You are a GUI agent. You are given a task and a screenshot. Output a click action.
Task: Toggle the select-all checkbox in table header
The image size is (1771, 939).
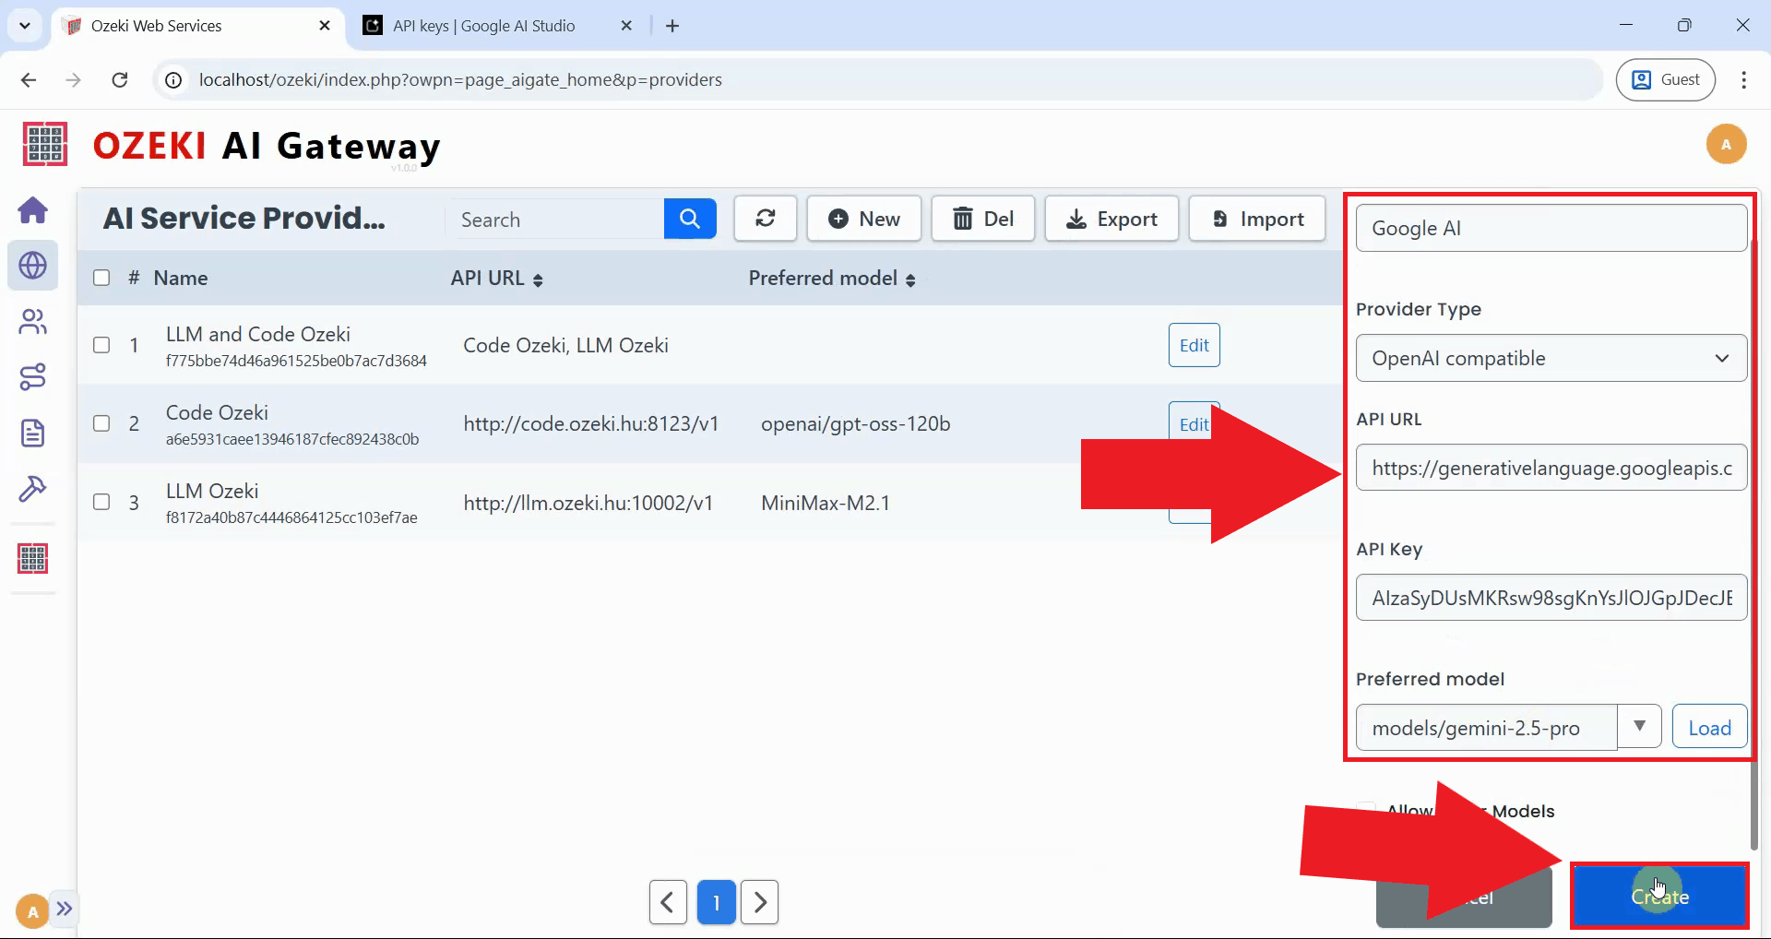pyautogui.click(x=101, y=278)
